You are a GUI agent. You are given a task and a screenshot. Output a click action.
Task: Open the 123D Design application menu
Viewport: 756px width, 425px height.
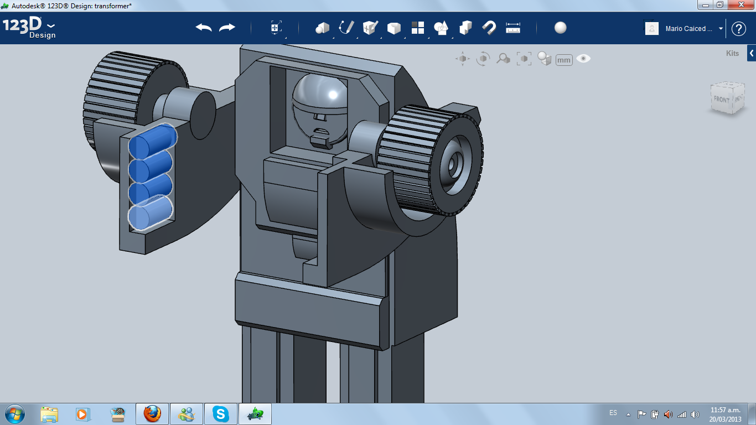tap(29, 28)
